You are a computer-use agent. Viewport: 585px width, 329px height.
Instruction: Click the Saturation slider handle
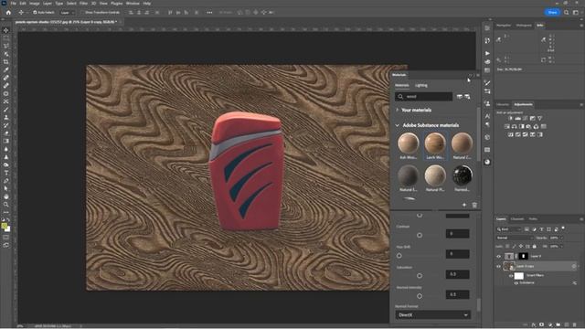[420, 276]
